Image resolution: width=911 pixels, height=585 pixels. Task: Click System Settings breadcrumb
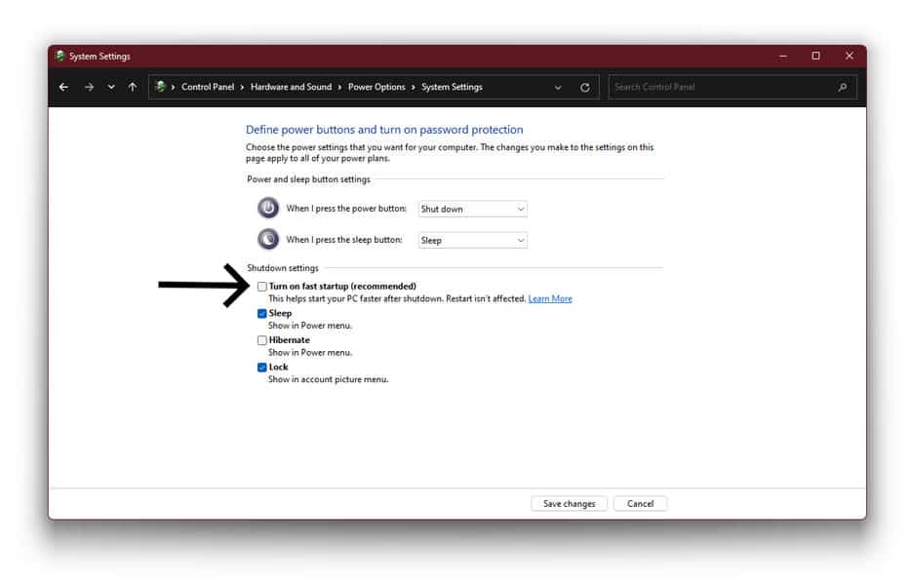[452, 87]
